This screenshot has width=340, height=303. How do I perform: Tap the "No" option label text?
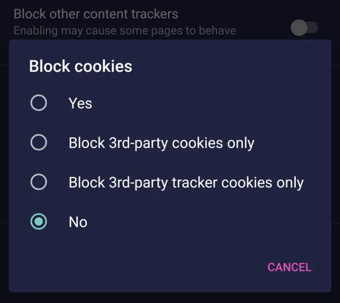click(78, 222)
